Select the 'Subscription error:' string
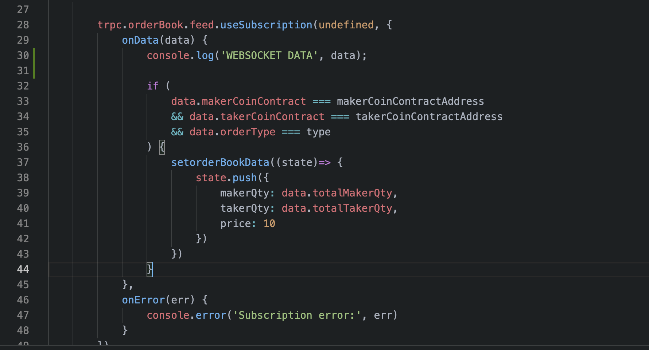Viewport: 649px width, 350px height. pyautogui.click(x=299, y=315)
